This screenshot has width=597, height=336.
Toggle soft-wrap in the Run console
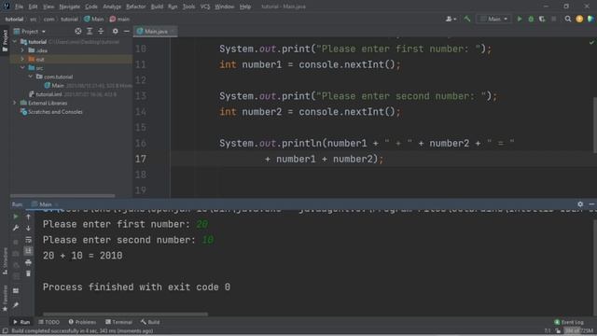click(28, 240)
